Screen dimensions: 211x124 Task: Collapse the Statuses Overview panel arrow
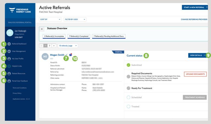tap(42, 29)
